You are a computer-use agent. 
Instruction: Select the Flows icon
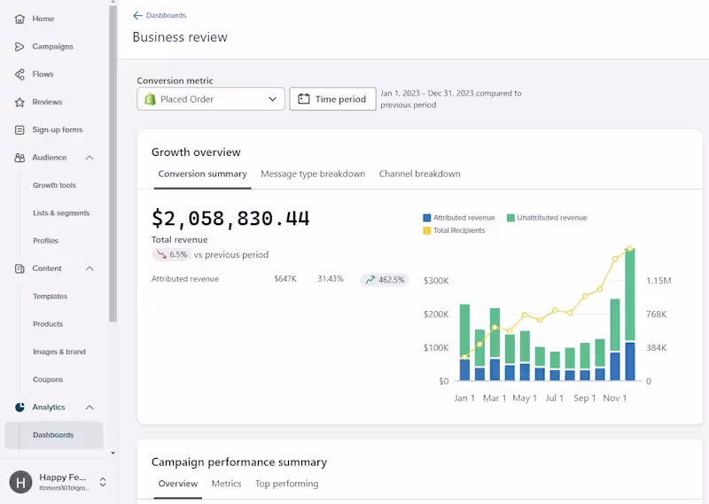tap(19, 74)
